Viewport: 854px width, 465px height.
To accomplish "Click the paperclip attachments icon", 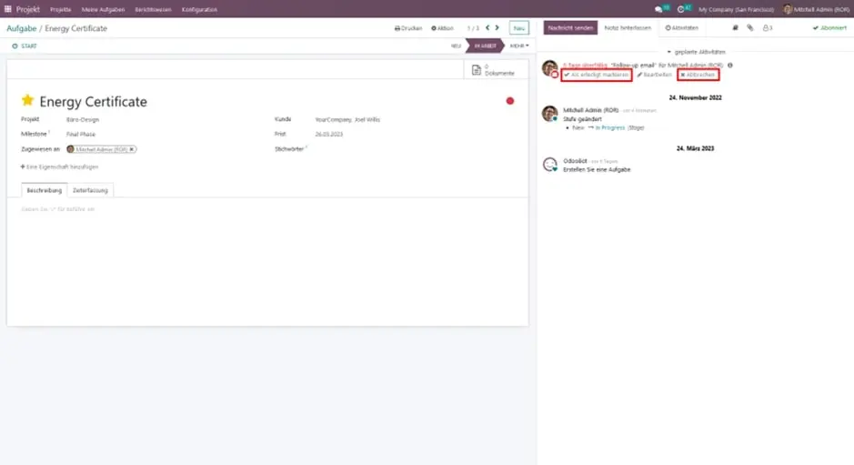I will (749, 28).
